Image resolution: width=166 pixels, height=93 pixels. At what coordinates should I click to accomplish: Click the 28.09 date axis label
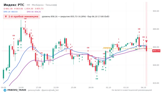point(91,87)
